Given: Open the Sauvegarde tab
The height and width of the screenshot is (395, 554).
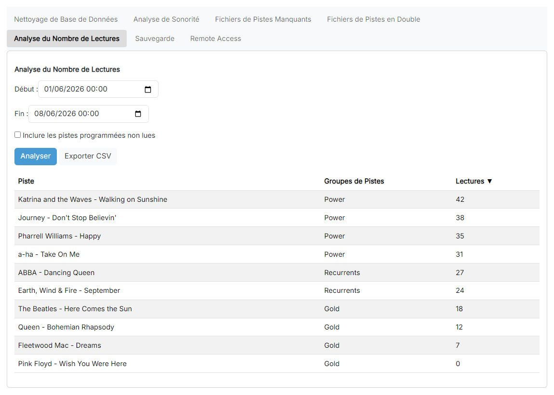Looking at the screenshot, I should click(155, 39).
